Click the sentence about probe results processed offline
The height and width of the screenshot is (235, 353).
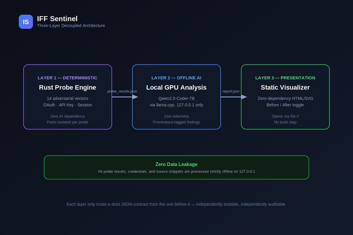(176, 172)
